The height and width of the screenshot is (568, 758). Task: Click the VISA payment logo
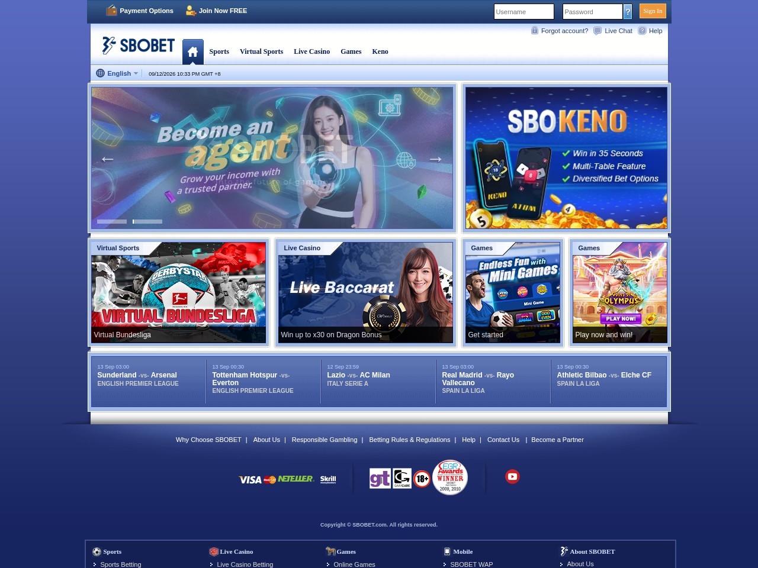point(250,480)
